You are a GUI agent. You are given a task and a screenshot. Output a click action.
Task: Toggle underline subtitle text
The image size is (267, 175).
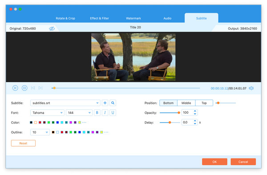coord(113,112)
